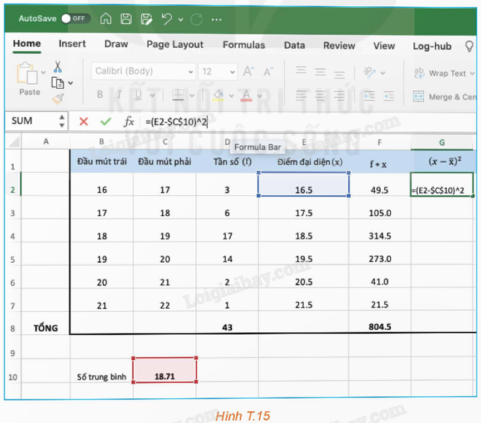
Task: Click the Center text alignment icon
Action: [320, 96]
